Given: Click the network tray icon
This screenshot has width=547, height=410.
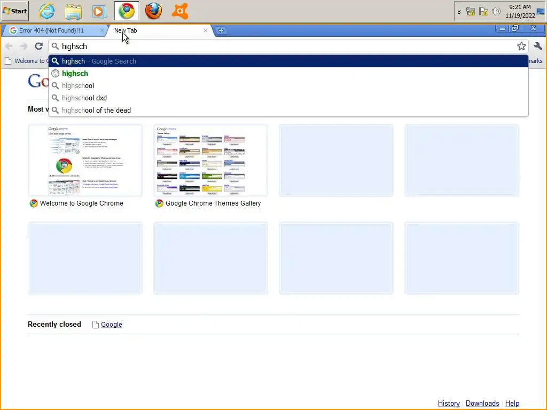Looking at the screenshot, I should point(470,12).
